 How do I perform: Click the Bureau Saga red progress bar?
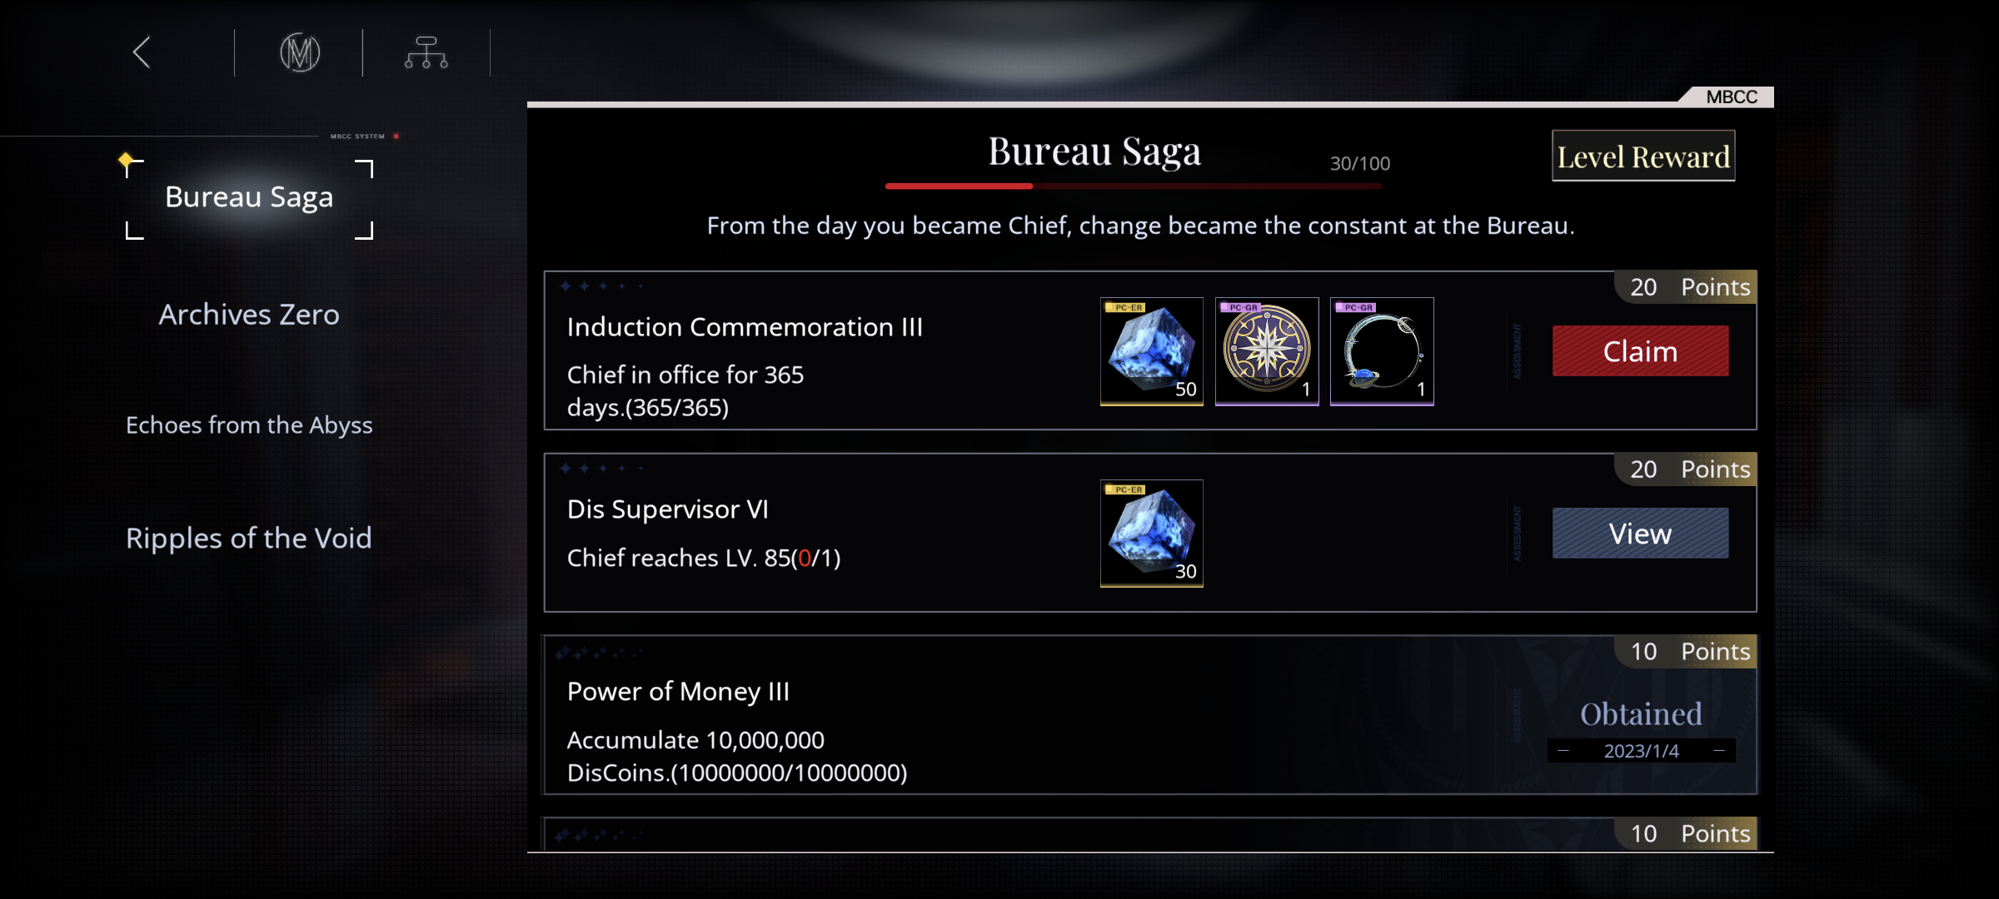tap(1133, 186)
